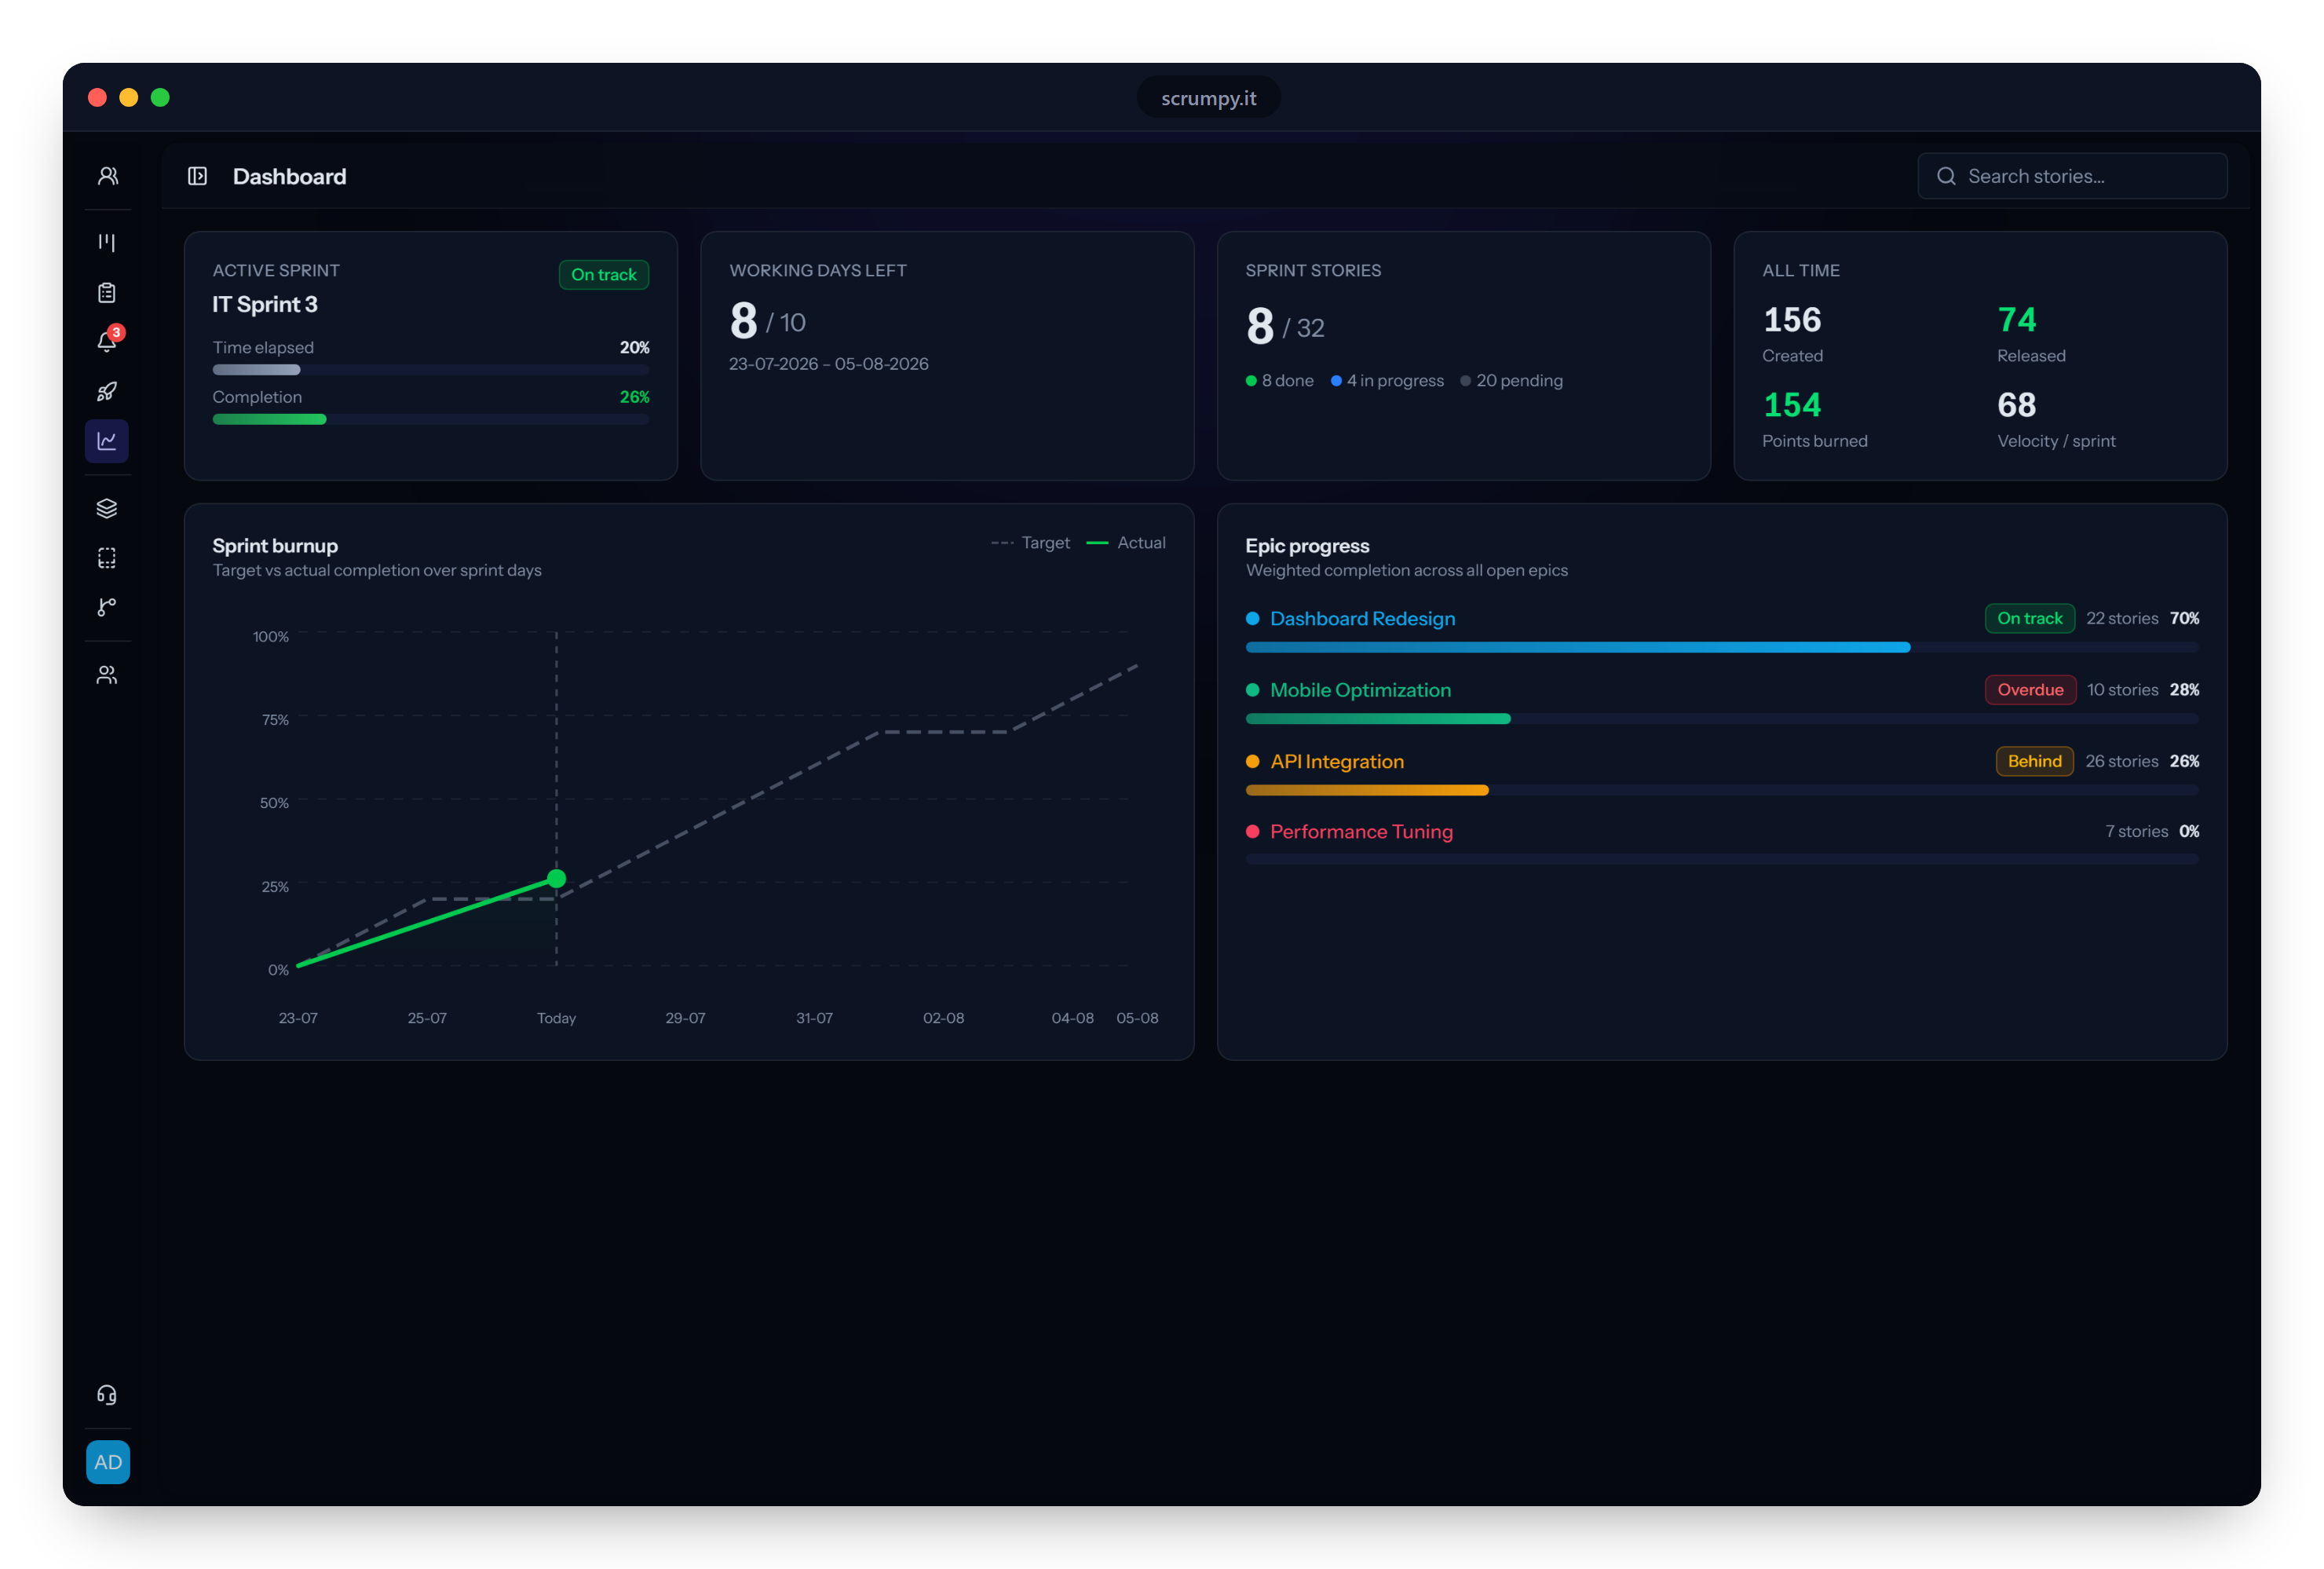Click the scrumpy.it address bar
The height and width of the screenshot is (1569, 2324).
coord(1208,98)
